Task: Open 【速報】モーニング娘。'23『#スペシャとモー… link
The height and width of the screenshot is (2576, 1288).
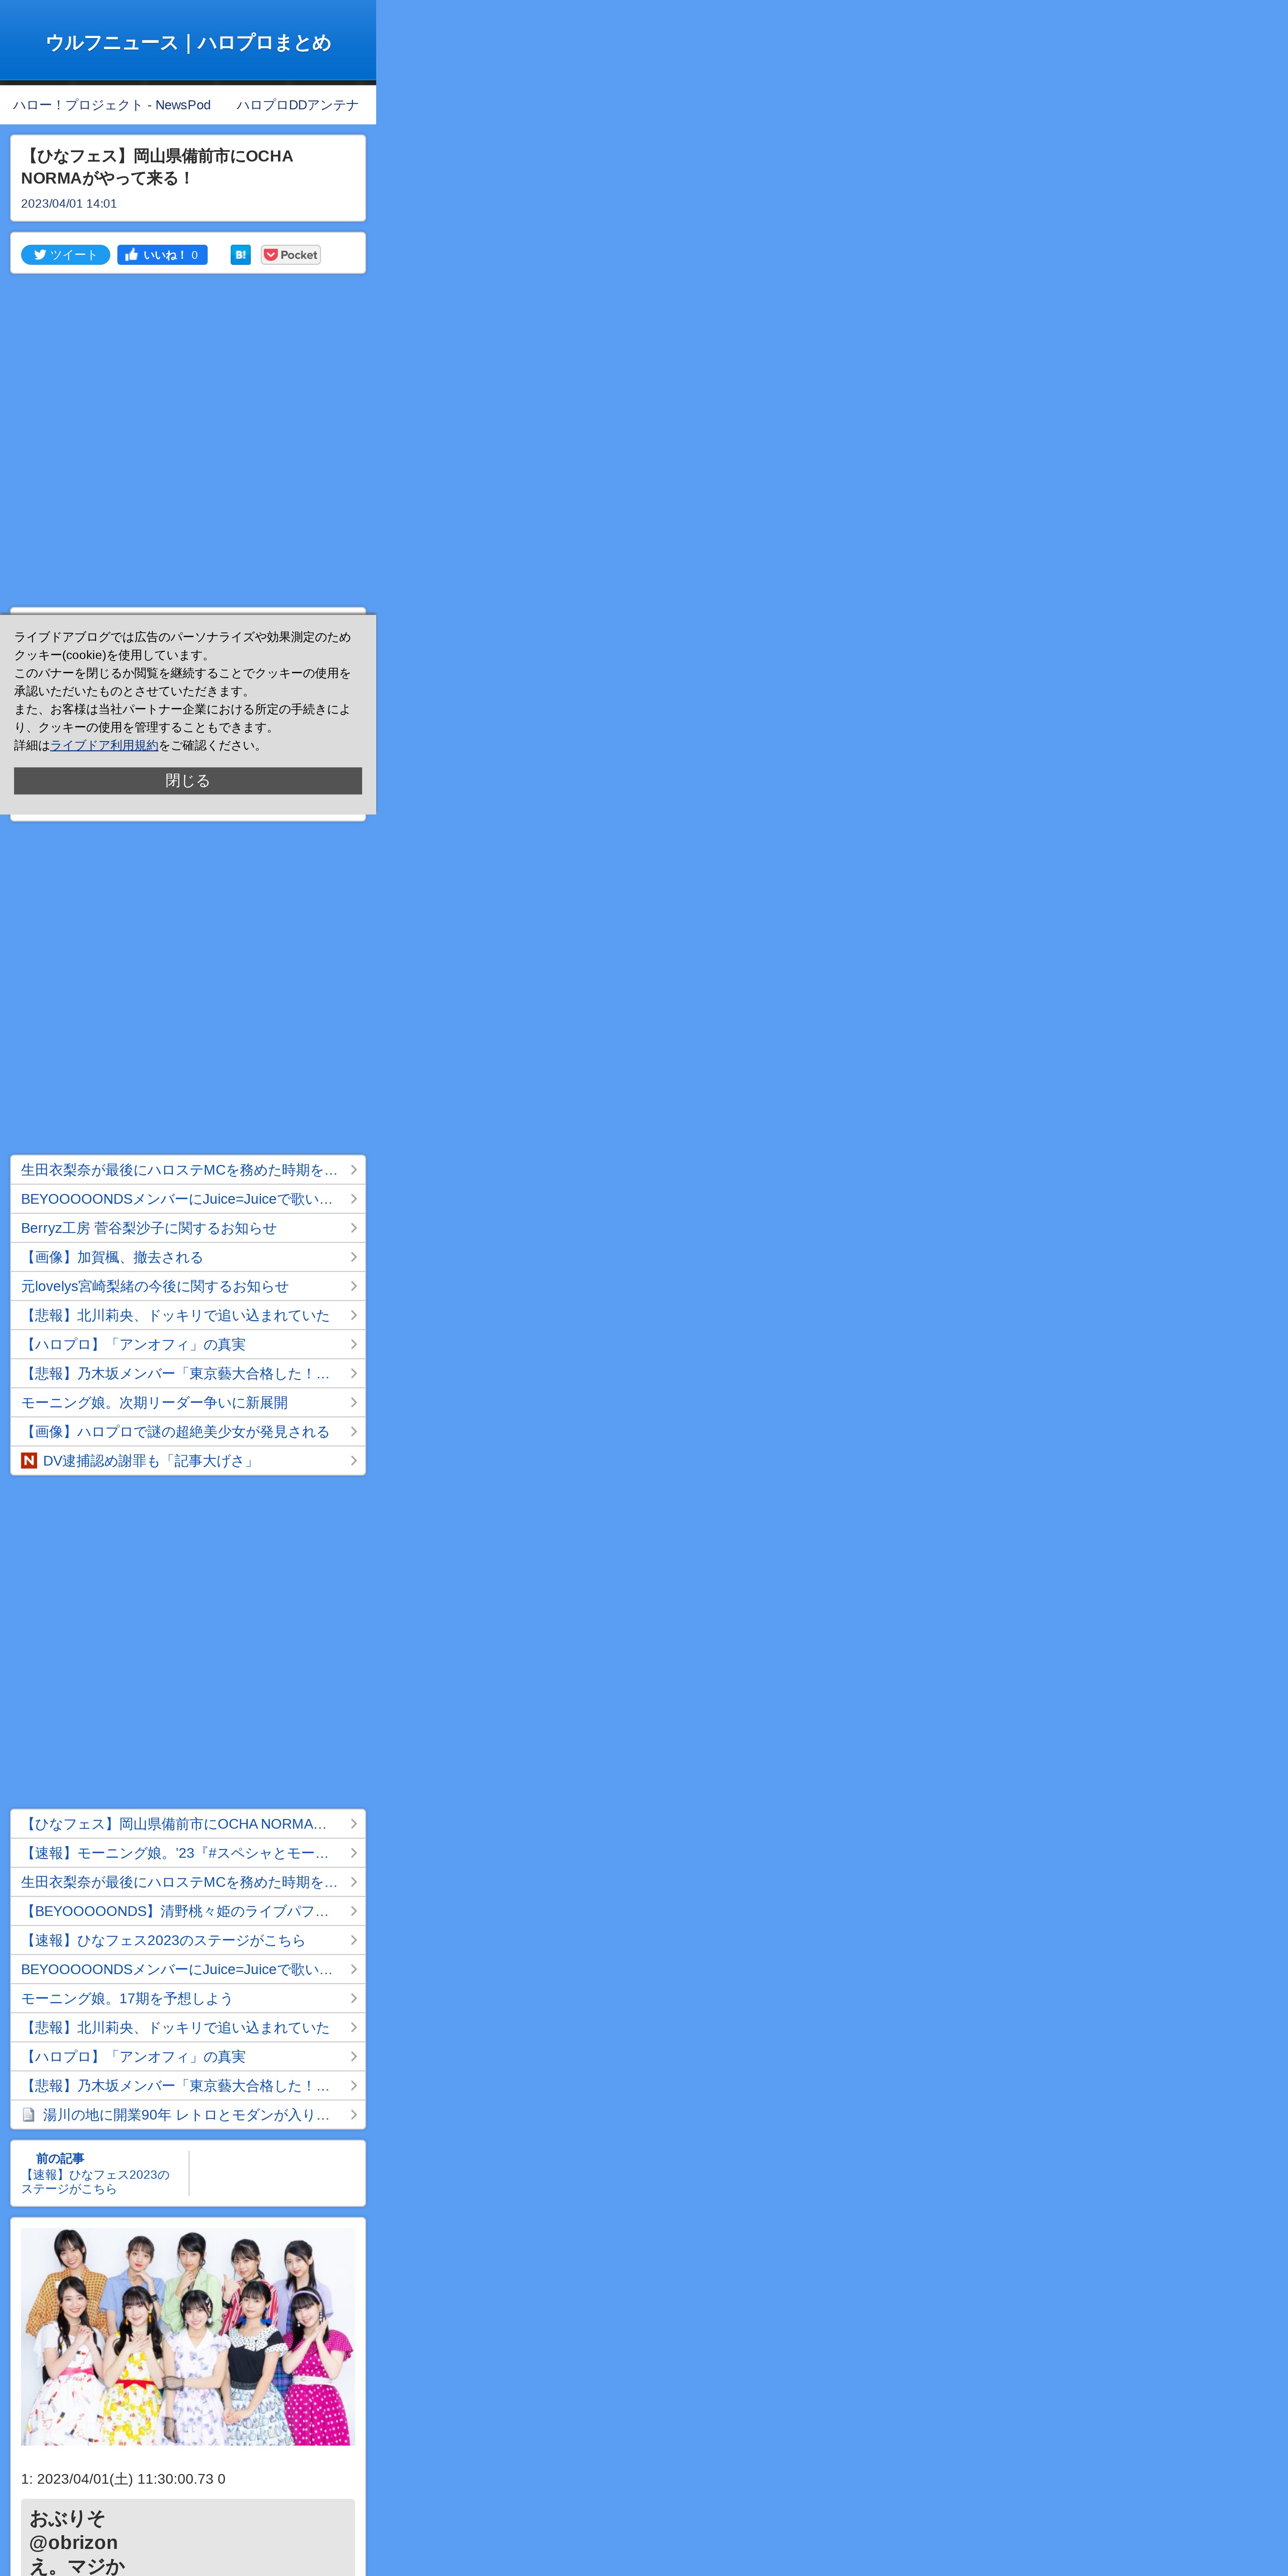Action: pyautogui.click(x=188, y=1853)
